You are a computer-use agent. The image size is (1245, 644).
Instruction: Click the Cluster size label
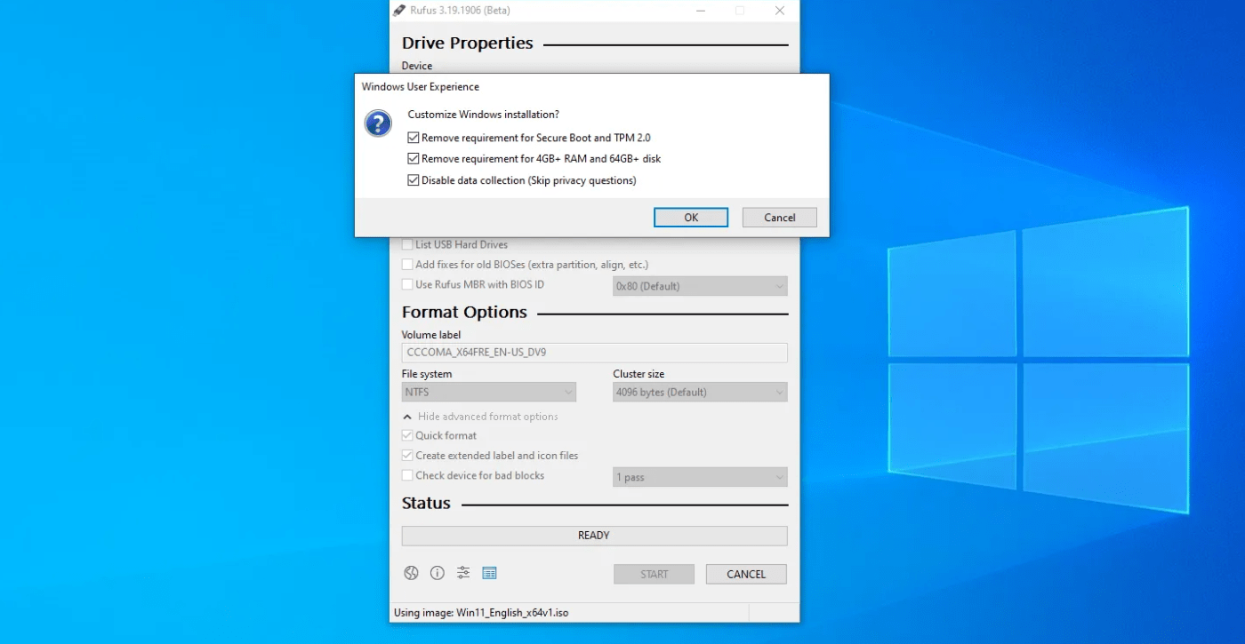639,374
